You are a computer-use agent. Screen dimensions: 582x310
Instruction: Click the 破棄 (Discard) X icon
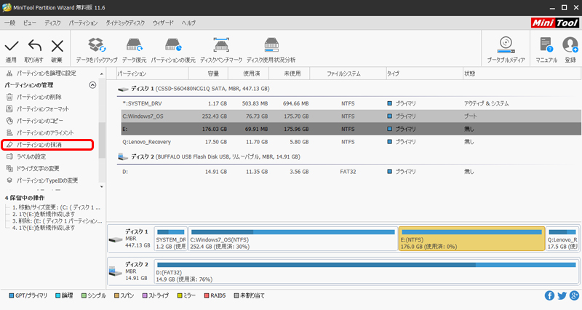57,47
